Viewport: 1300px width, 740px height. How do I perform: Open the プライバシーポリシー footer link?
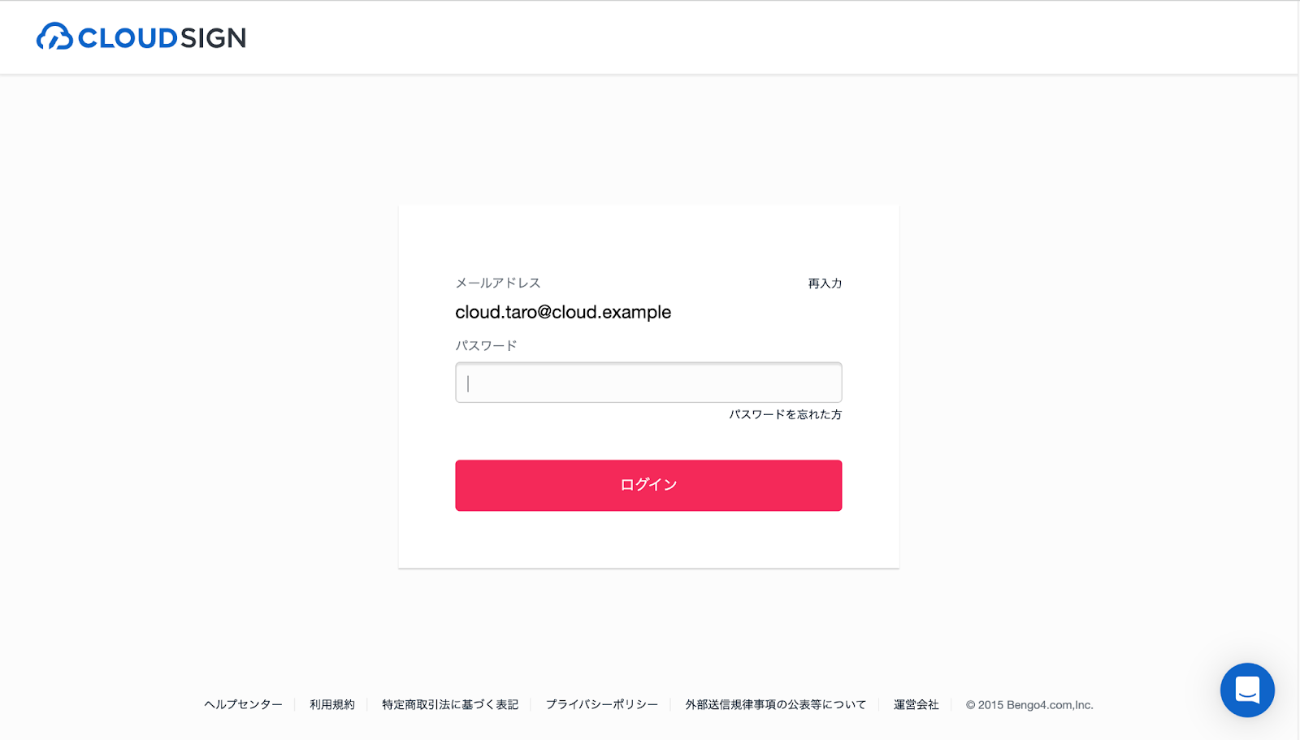coord(602,705)
